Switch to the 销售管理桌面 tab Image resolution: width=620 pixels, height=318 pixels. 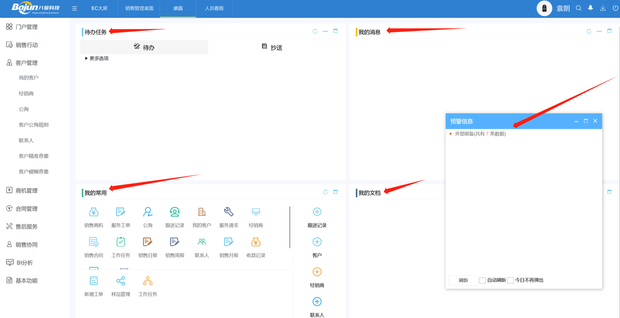point(139,8)
